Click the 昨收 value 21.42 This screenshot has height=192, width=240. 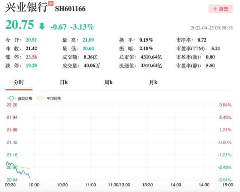point(31,48)
